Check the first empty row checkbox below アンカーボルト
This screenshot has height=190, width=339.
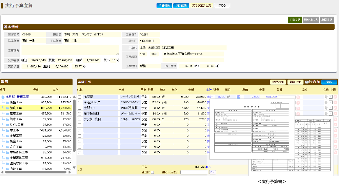pos(80,125)
